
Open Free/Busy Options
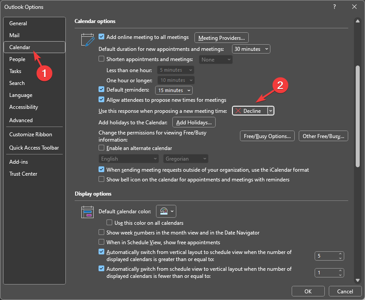point(267,136)
